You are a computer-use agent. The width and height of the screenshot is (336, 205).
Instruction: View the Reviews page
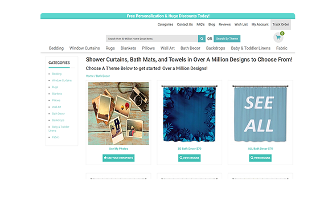coord(224,24)
